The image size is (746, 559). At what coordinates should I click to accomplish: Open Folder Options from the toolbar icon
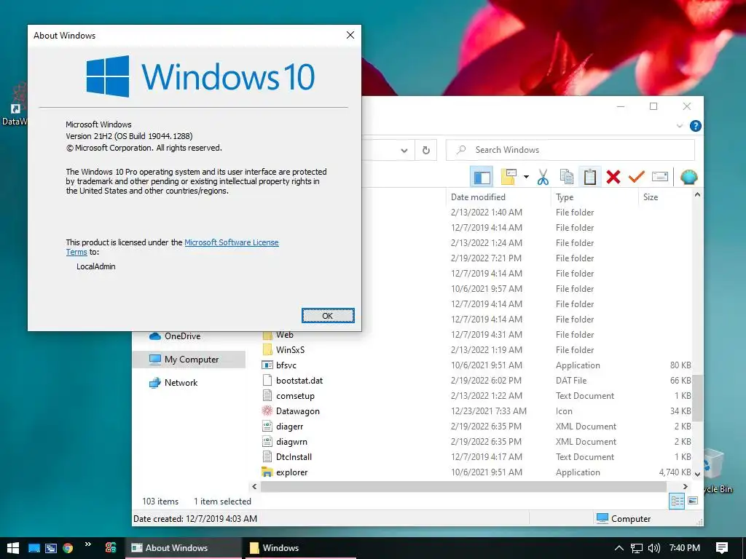[509, 177]
